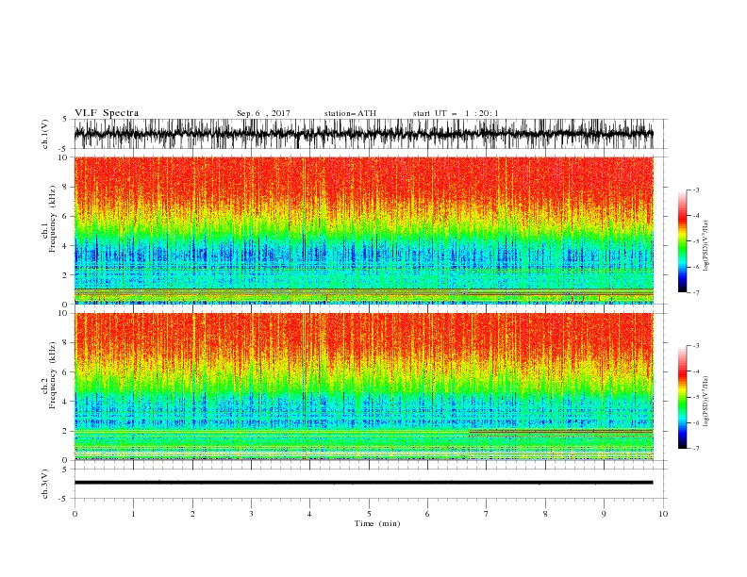Select the ch.1 color bar "log(PSD)(V²/Hz)" label

pyautogui.click(x=706, y=246)
